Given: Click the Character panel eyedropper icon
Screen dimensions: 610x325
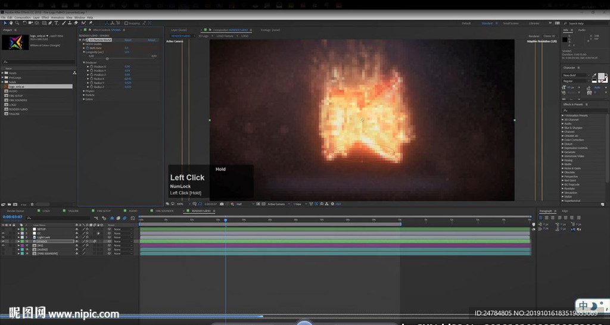Looking at the screenshot, I should tap(594, 76).
